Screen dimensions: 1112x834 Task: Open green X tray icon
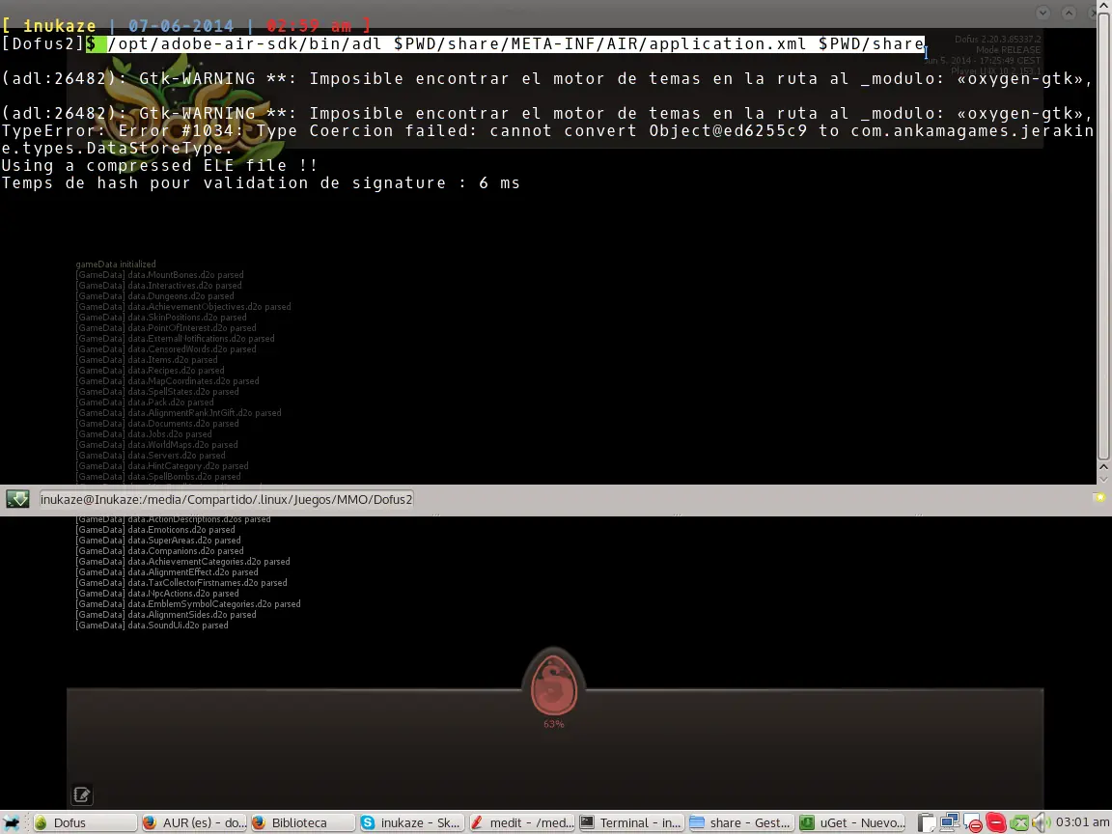[1019, 823]
